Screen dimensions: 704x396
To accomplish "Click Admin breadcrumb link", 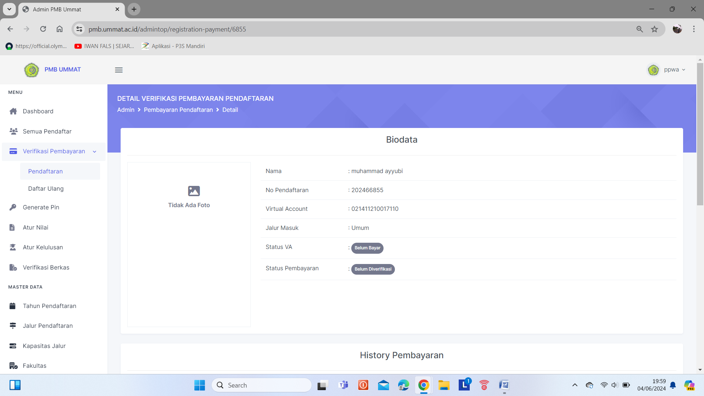I will (x=126, y=110).
